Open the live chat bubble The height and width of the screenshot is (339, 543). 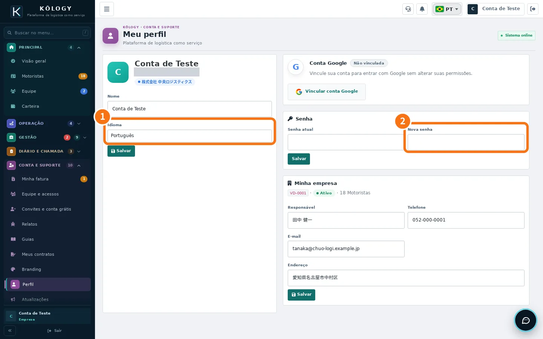tap(526, 321)
